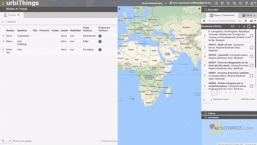This screenshot has height=145, width=257.
Task: Sort users by Apellidos column
Action: click(x=22, y=30)
